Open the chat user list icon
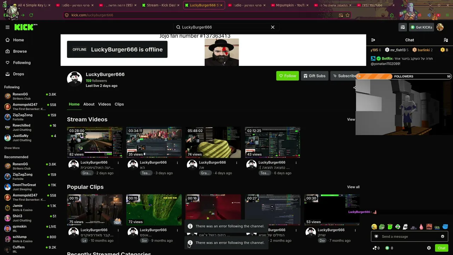This screenshot has width=453, height=255. [x=446, y=40]
